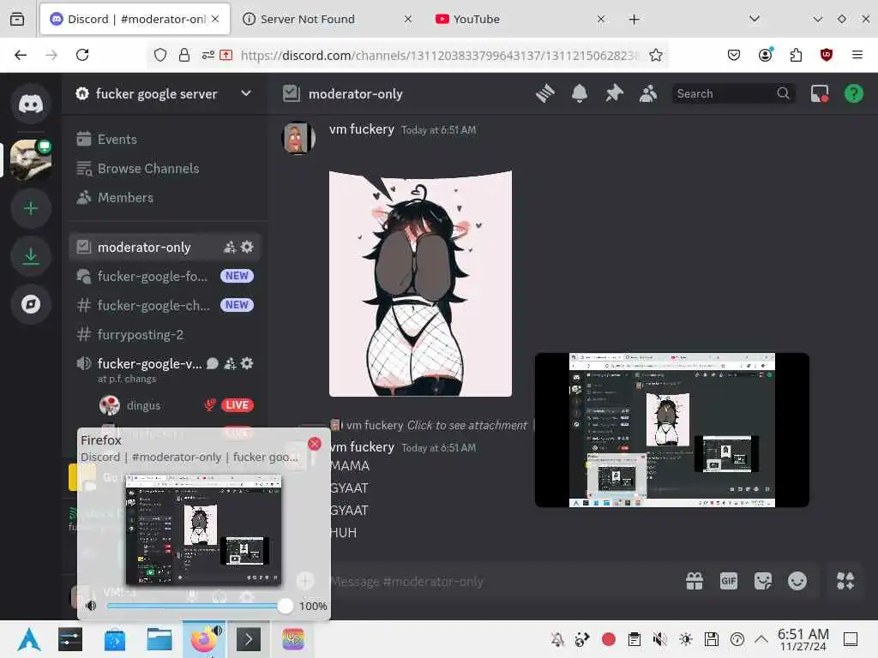878x658 pixels.
Task: Show hidden system tray icons arrow
Action: 761,639
